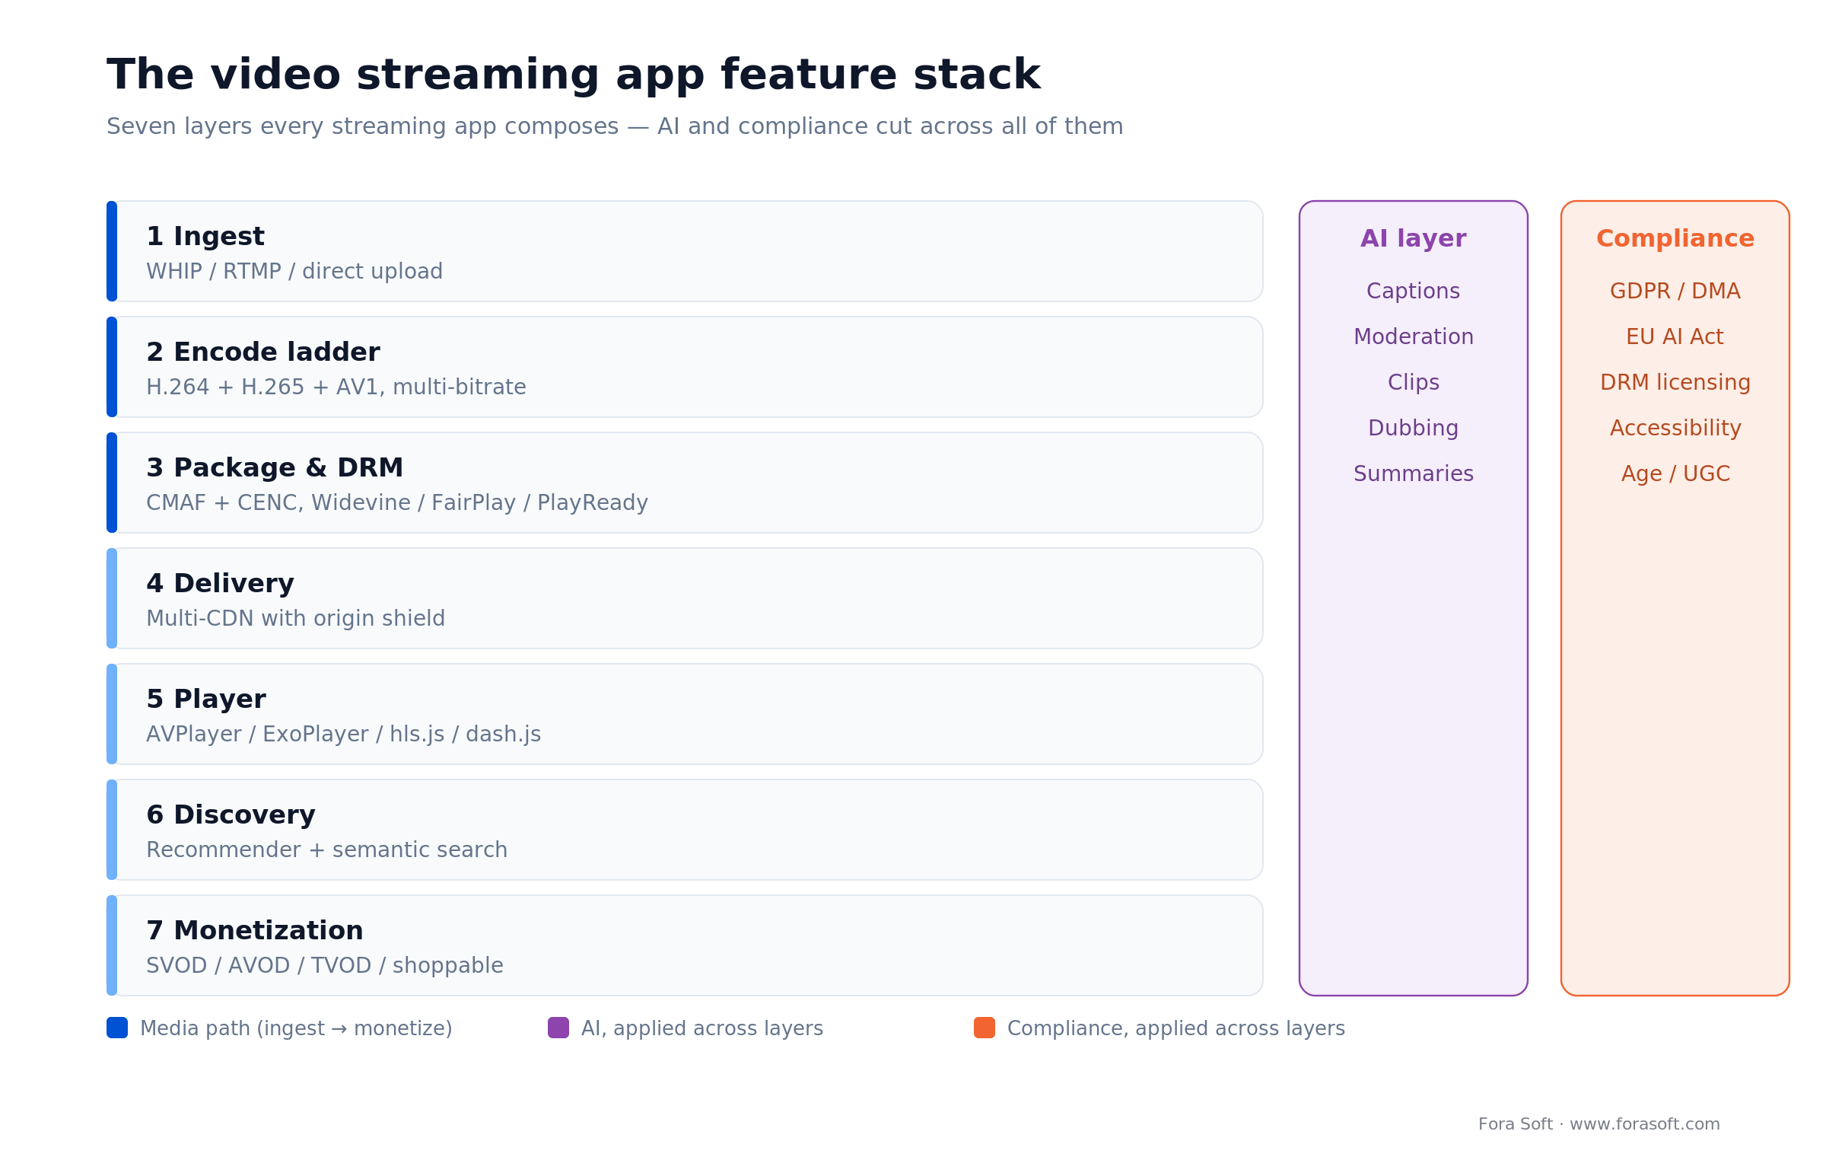Viewport: 1826px width, 1157px height.
Task: Select the '3 Package & DRM' heading
Action: click(275, 467)
